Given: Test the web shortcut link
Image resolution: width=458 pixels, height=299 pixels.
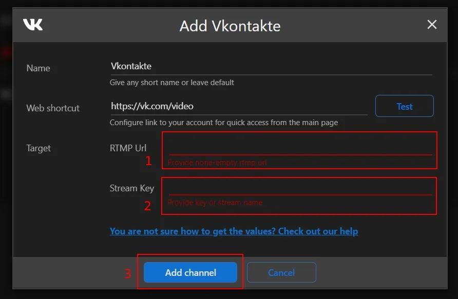Looking at the screenshot, I should coord(404,106).
